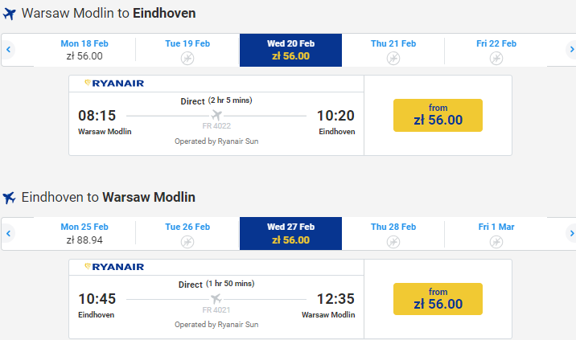Show earlier outbound dates with left arrow
The image size is (576, 340).
(x=8, y=50)
